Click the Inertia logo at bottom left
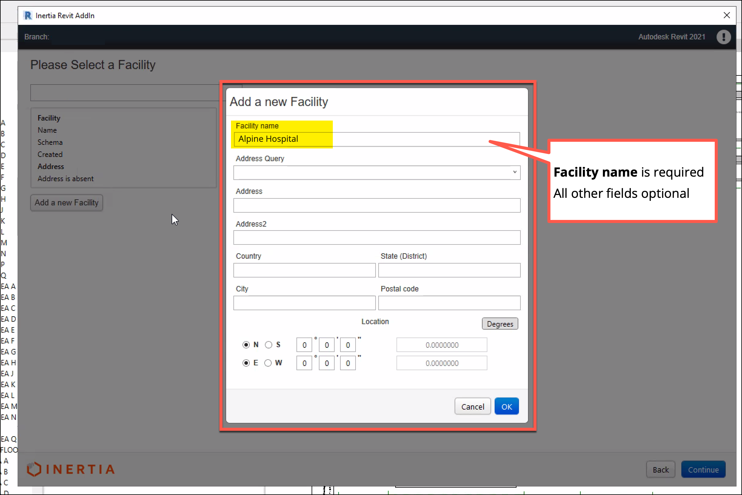Screen dimensions: 742x495 71,469
